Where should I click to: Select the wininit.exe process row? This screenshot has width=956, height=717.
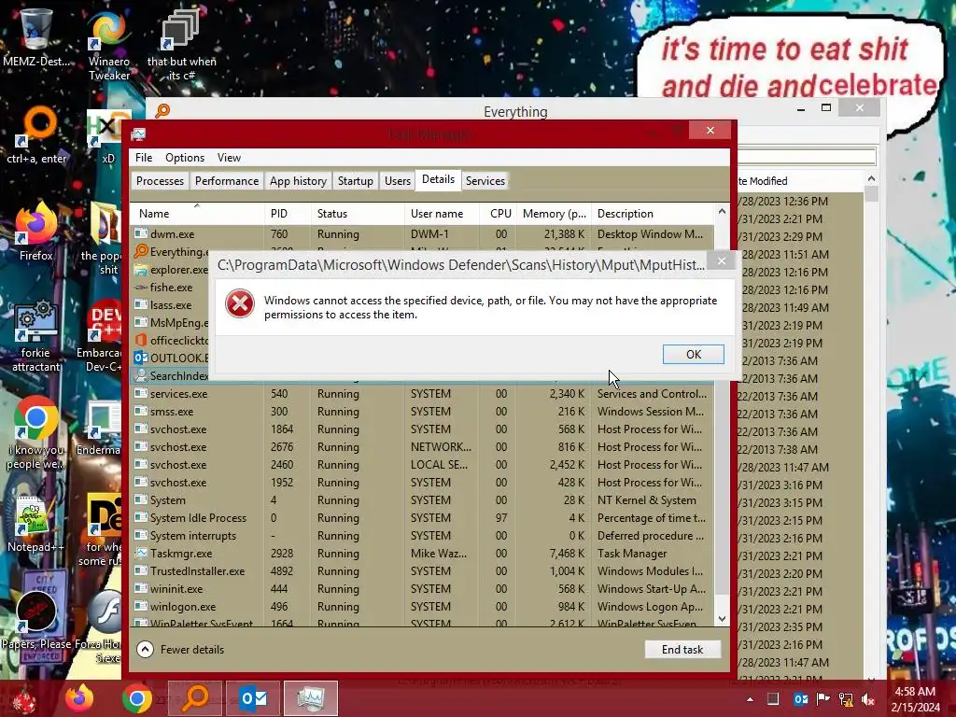422,588
